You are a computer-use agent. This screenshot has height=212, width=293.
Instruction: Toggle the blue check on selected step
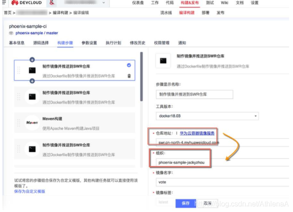(x=129, y=65)
